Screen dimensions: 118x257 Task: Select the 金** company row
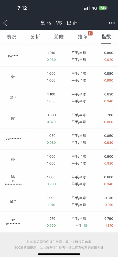point(59,201)
